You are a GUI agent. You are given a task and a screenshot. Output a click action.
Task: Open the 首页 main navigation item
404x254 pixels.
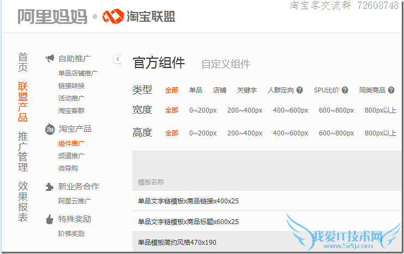tap(23, 62)
